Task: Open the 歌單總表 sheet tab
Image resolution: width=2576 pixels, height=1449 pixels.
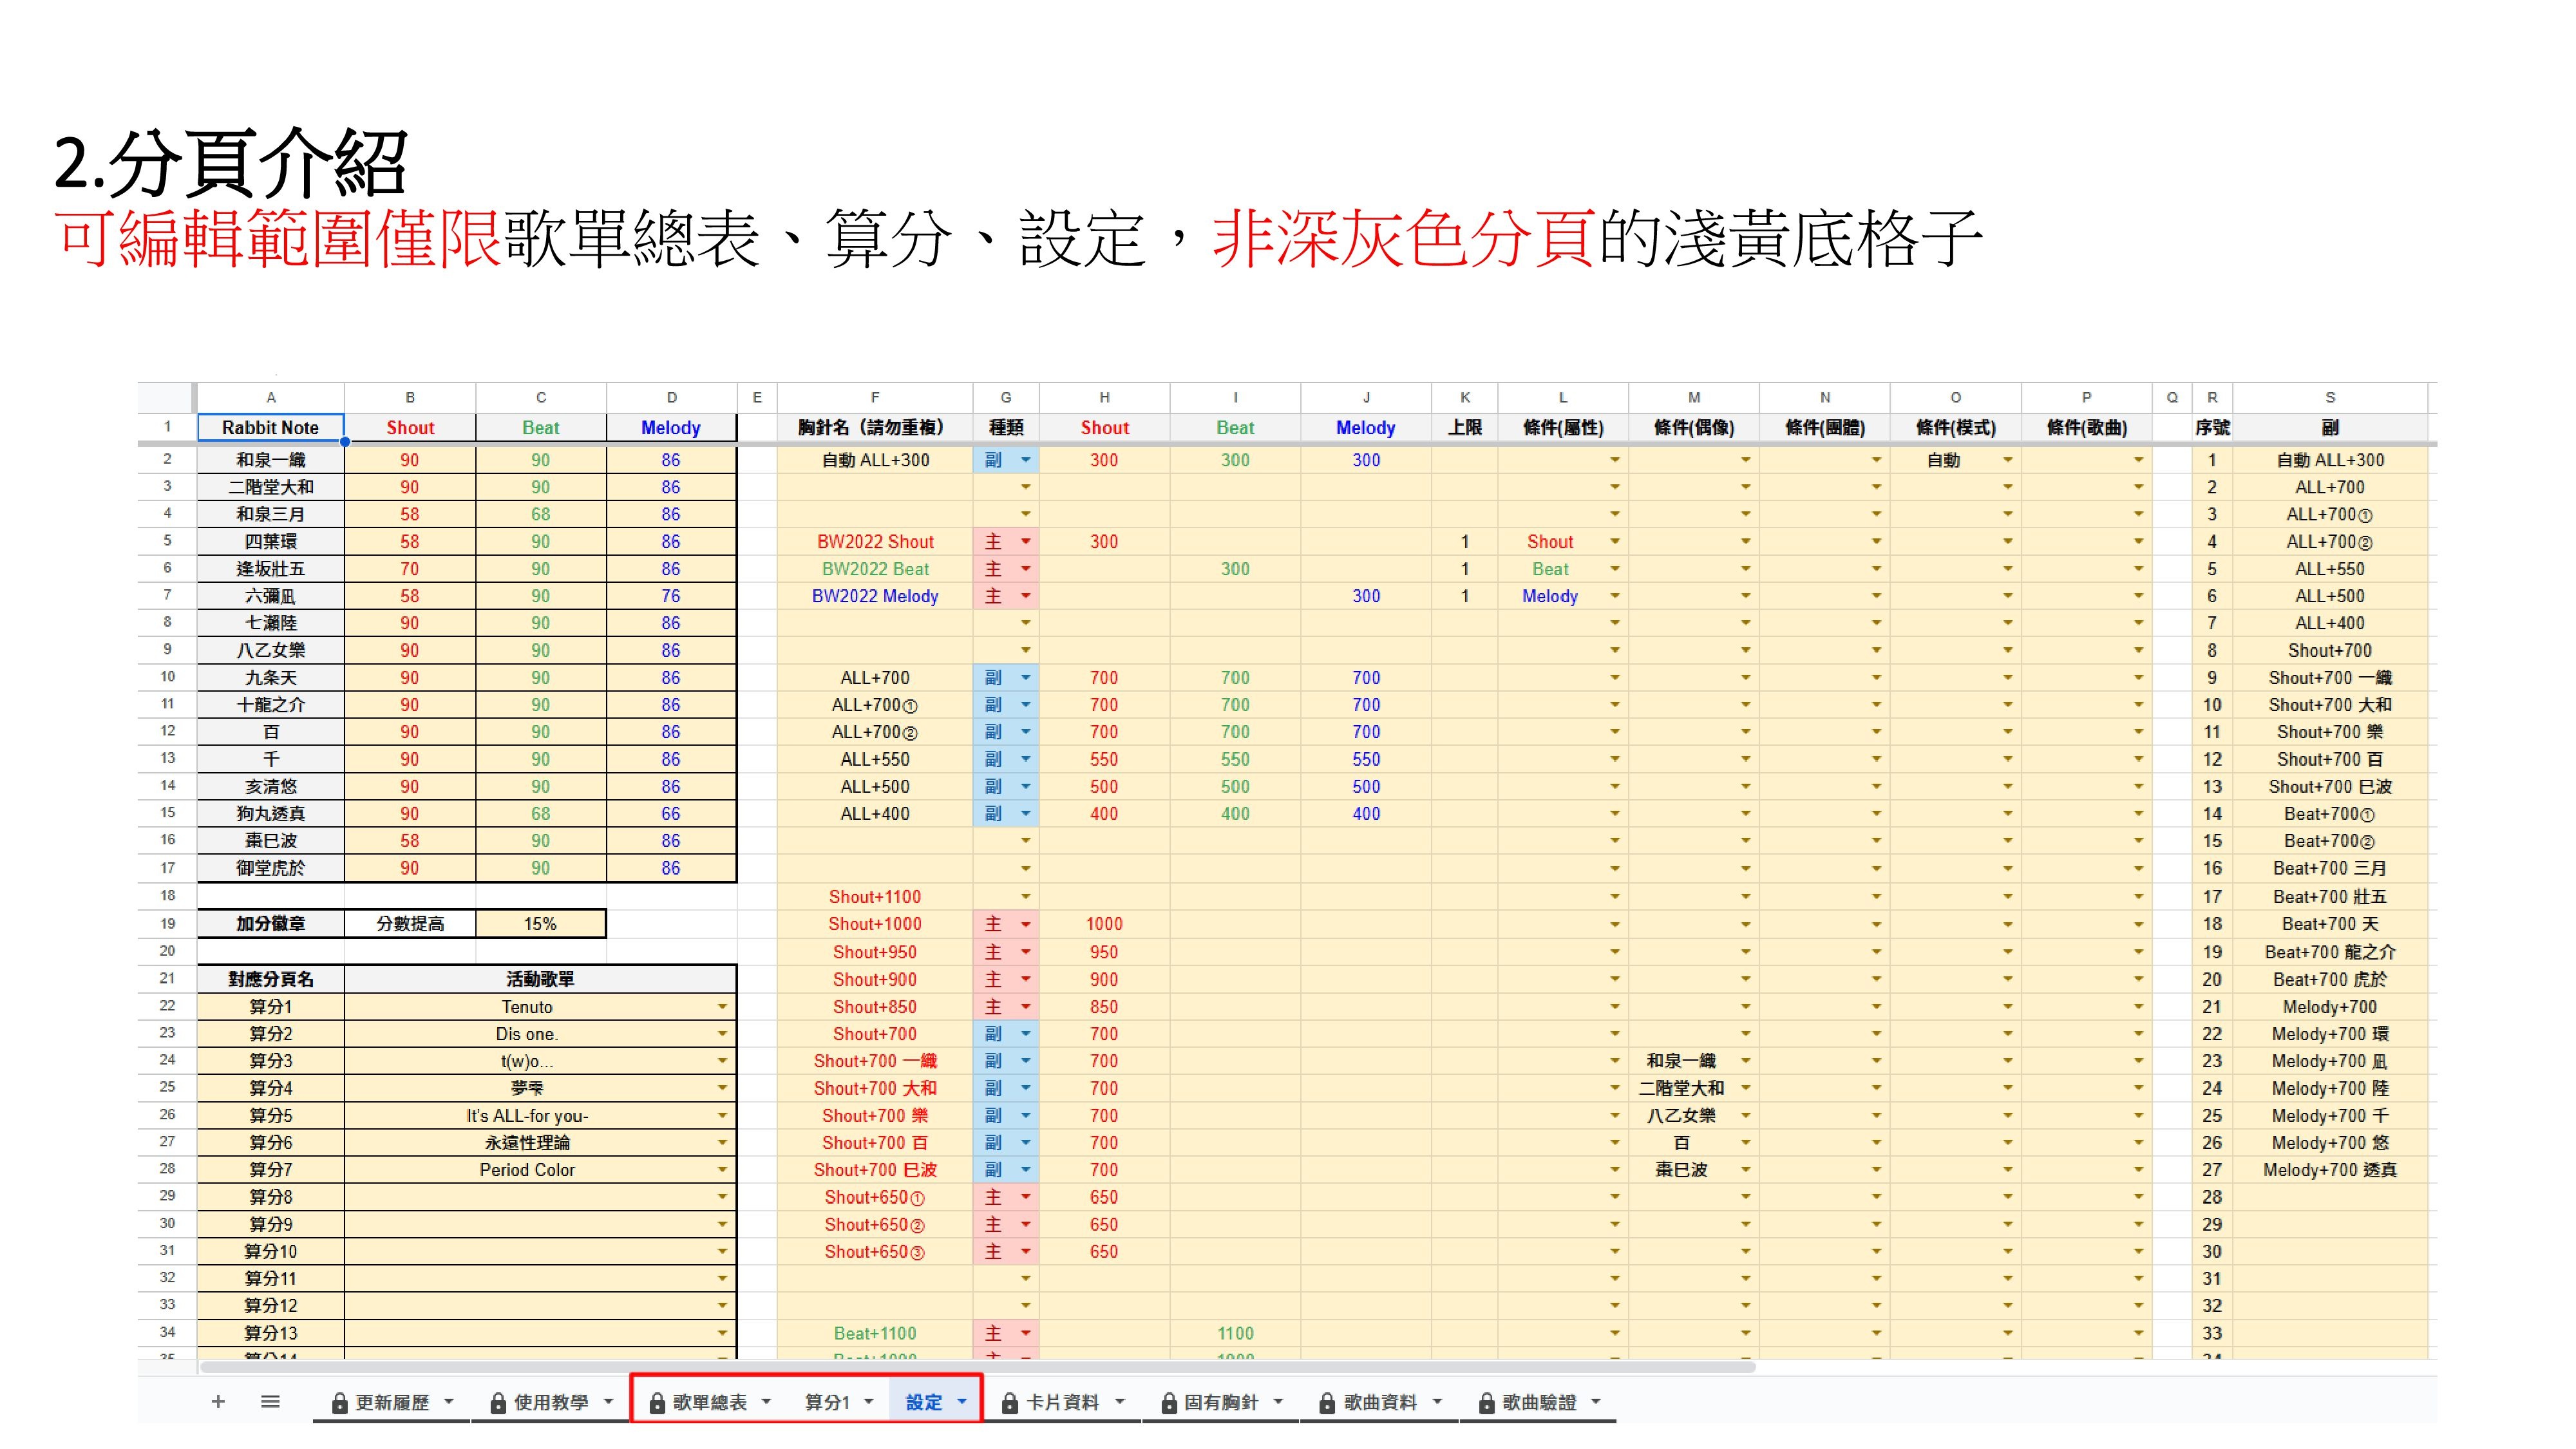Action: pos(709,1402)
